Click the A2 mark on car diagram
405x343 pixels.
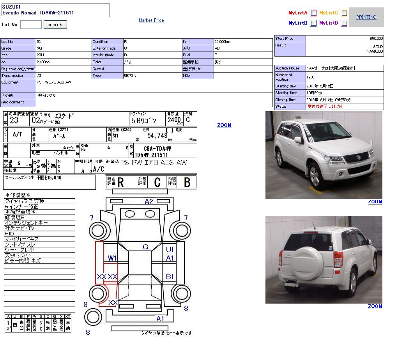(x=149, y=202)
